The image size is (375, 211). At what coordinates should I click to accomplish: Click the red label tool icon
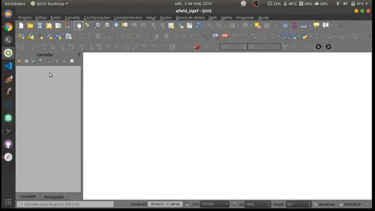point(225,36)
